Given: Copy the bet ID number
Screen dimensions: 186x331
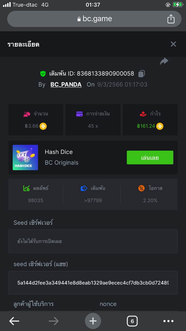Looking at the screenshot, I should (142, 74).
